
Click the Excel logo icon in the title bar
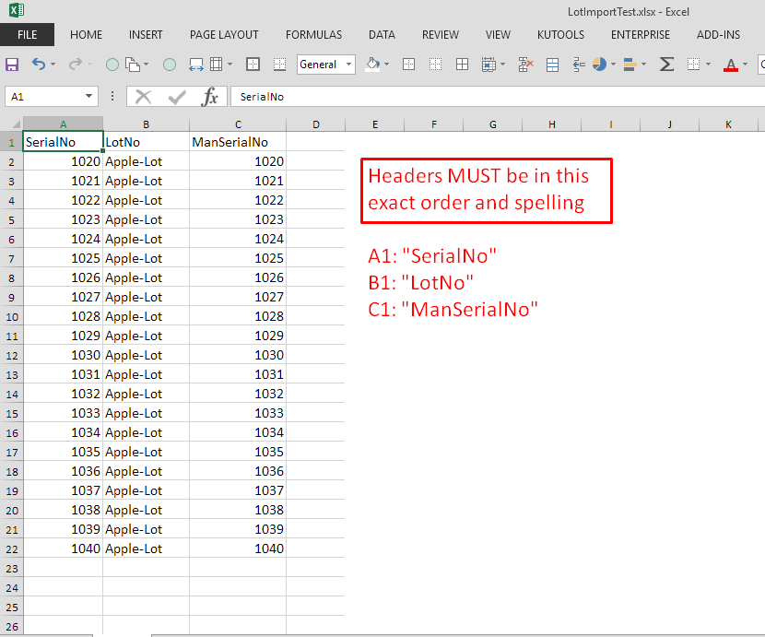[x=14, y=11]
